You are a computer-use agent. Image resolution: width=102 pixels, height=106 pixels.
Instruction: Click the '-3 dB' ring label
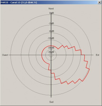[51, 23]
